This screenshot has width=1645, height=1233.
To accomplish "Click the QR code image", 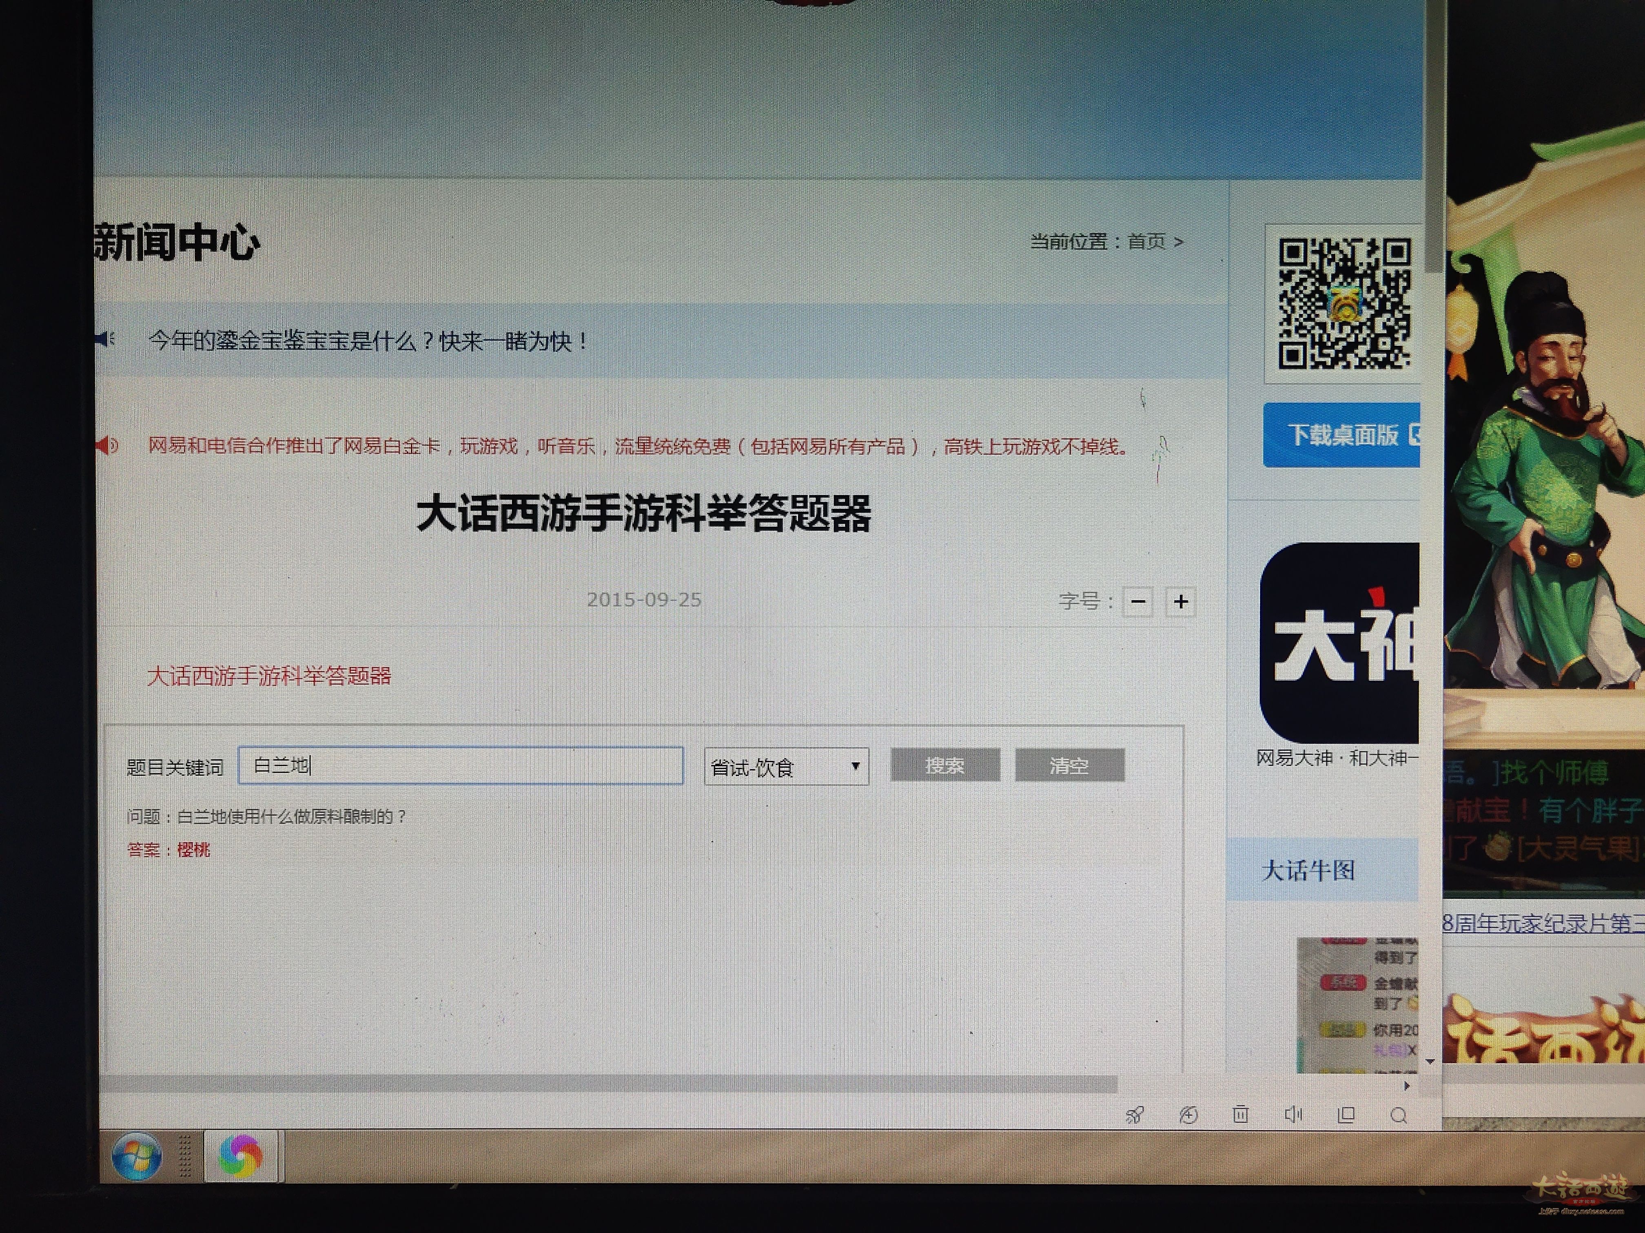I will point(1344,303).
